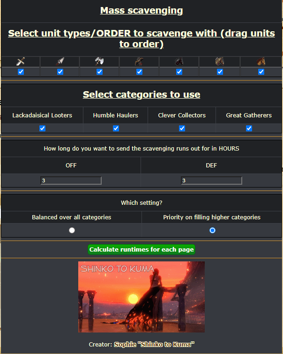Uncheck the Great Gatherers checkbox
The image size is (283, 354).
tap(249, 128)
